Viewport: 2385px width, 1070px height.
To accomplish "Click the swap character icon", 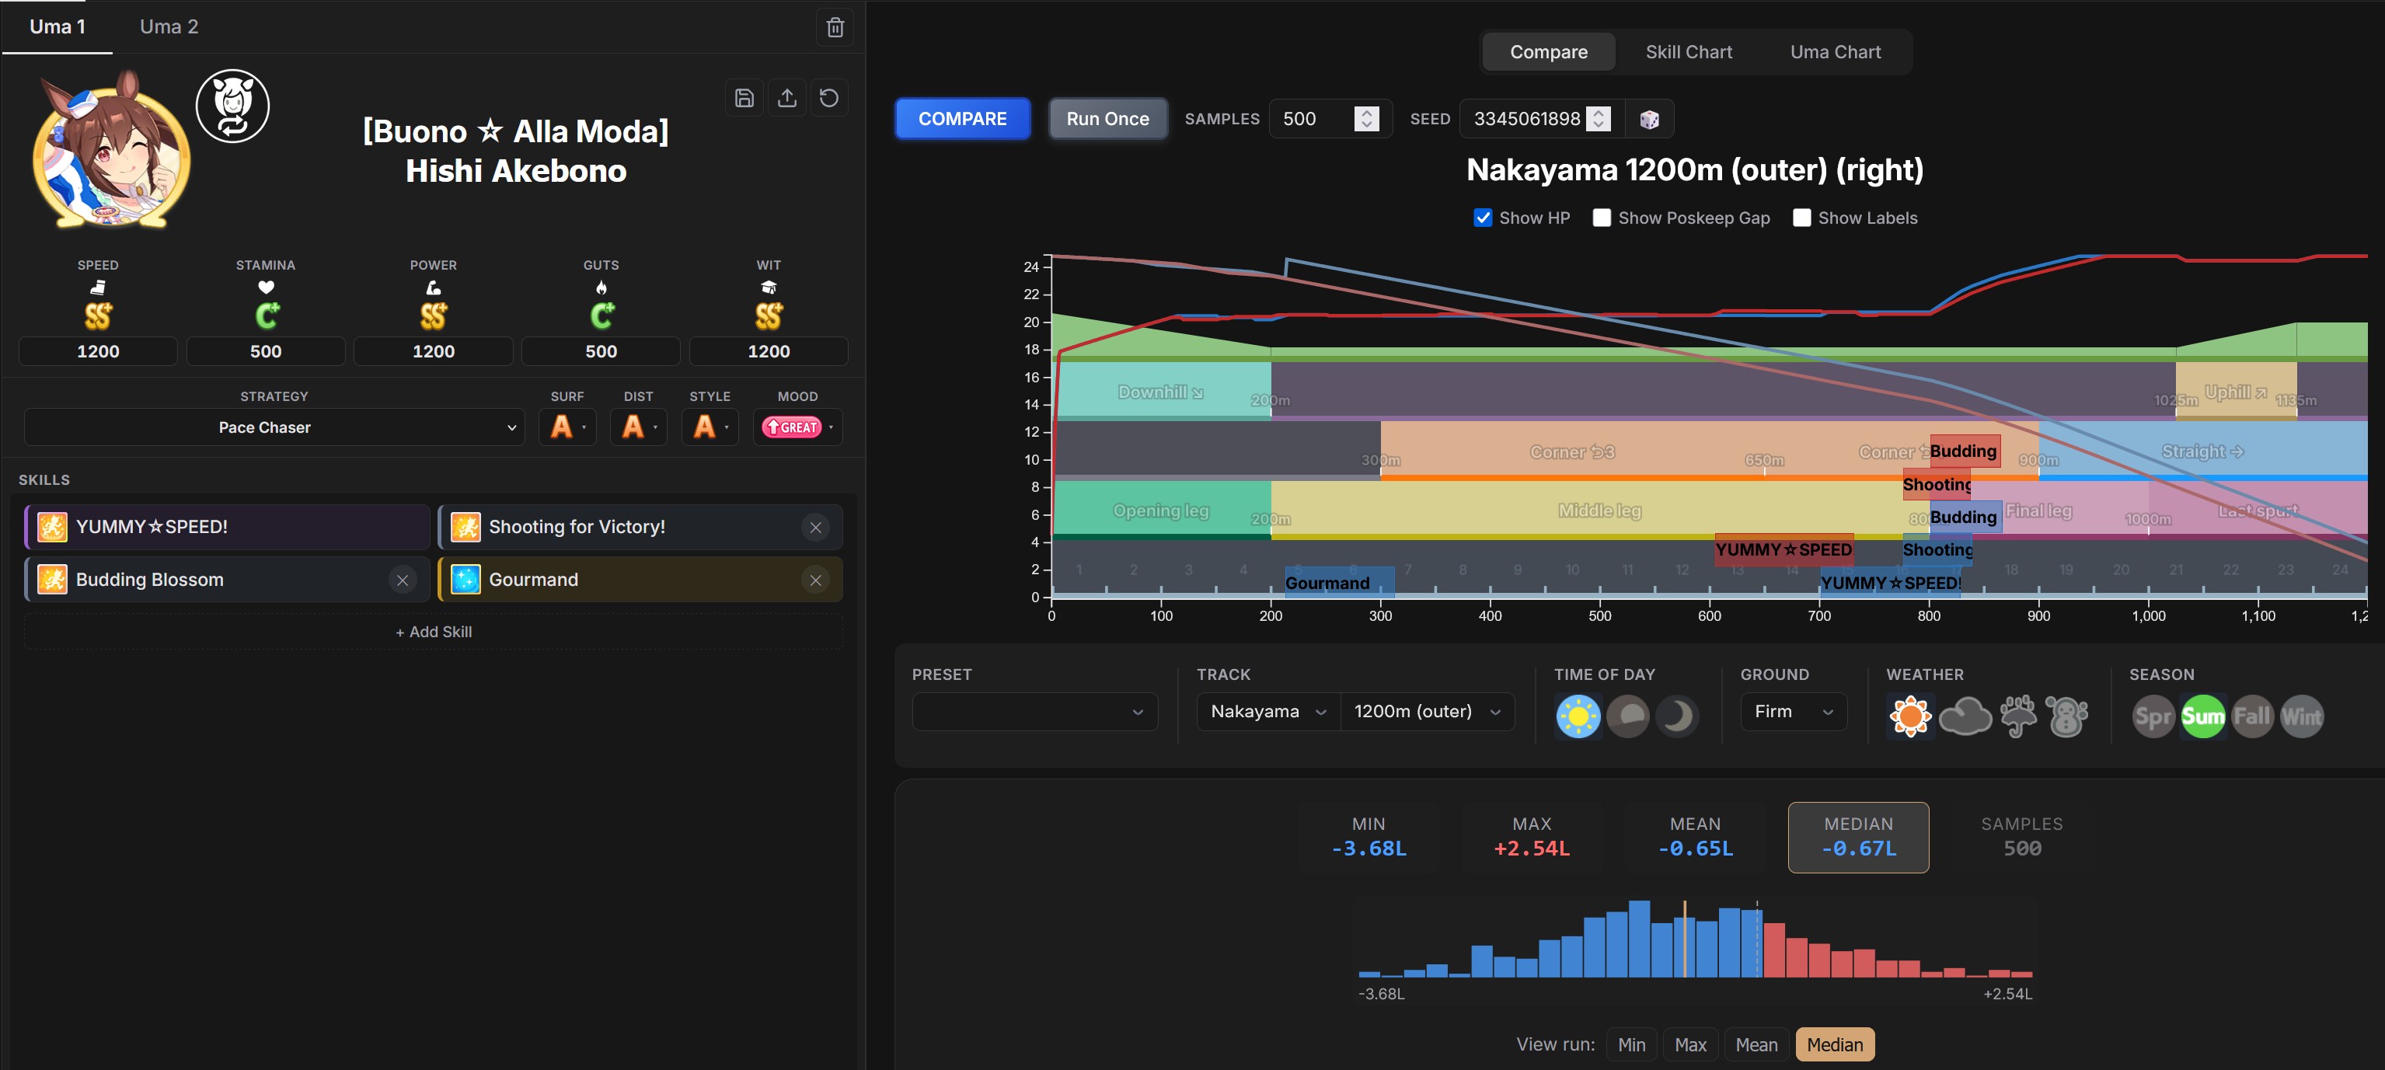I will 232,106.
